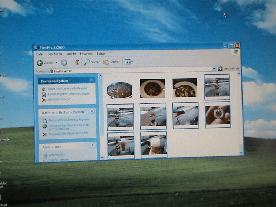The image size is (276, 207).
Task: Select the hand opening bottle thumbnail
Action: pos(153,116)
